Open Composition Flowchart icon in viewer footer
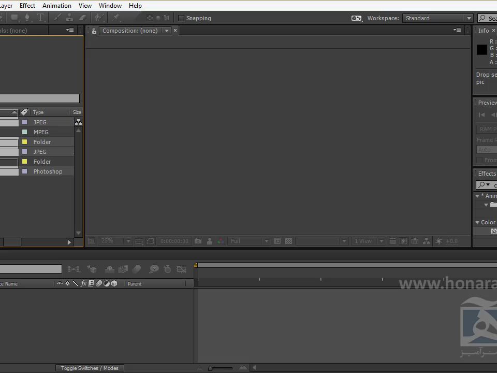This screenshot has width=497, height=373. [x=426, y=241]
